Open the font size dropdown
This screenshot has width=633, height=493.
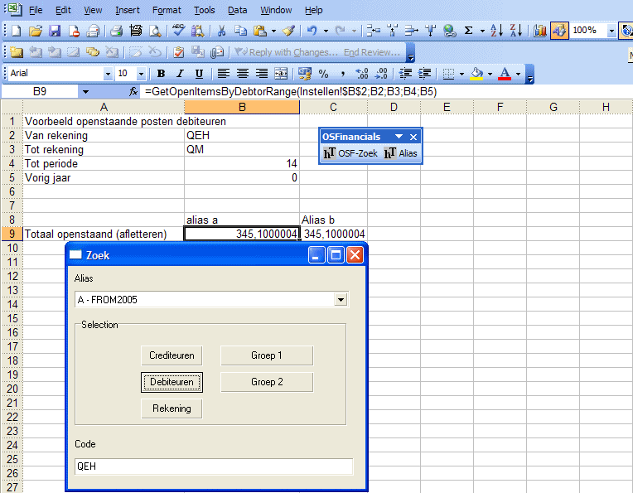pos(141,74)
